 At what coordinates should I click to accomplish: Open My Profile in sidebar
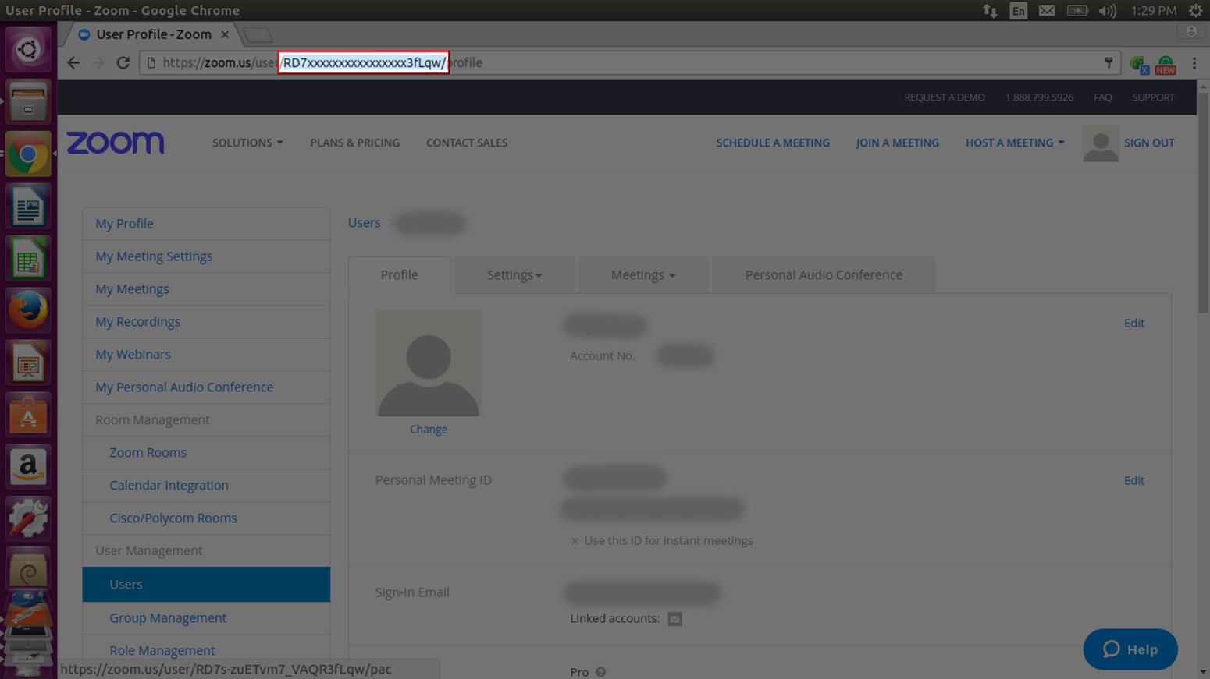(206, 224)
